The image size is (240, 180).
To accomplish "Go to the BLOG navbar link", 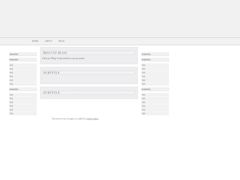I will tap(62, 41).
